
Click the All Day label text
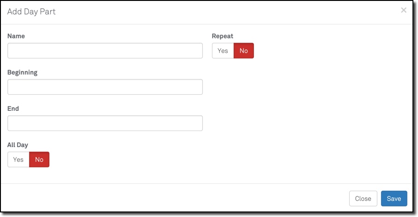coord(18,145)
